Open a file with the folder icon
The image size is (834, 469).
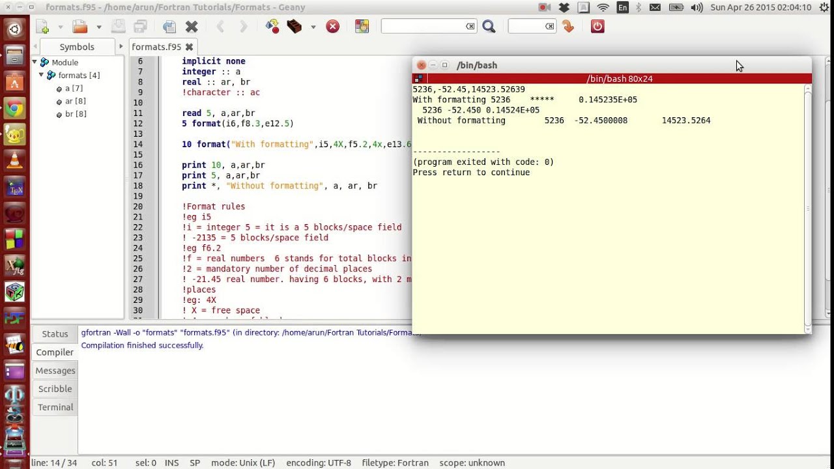point(80,27)
